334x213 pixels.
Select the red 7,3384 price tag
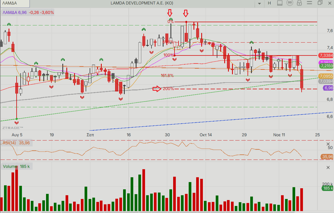(325, 56)
